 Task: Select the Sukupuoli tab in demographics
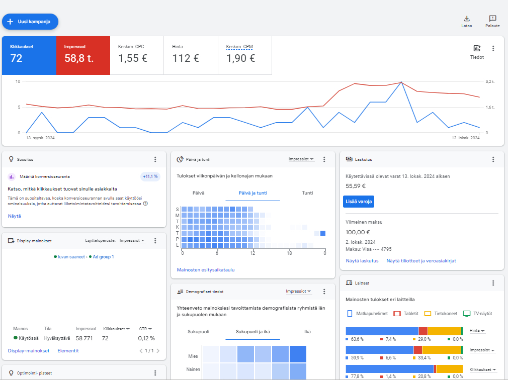tap(199, 332)
